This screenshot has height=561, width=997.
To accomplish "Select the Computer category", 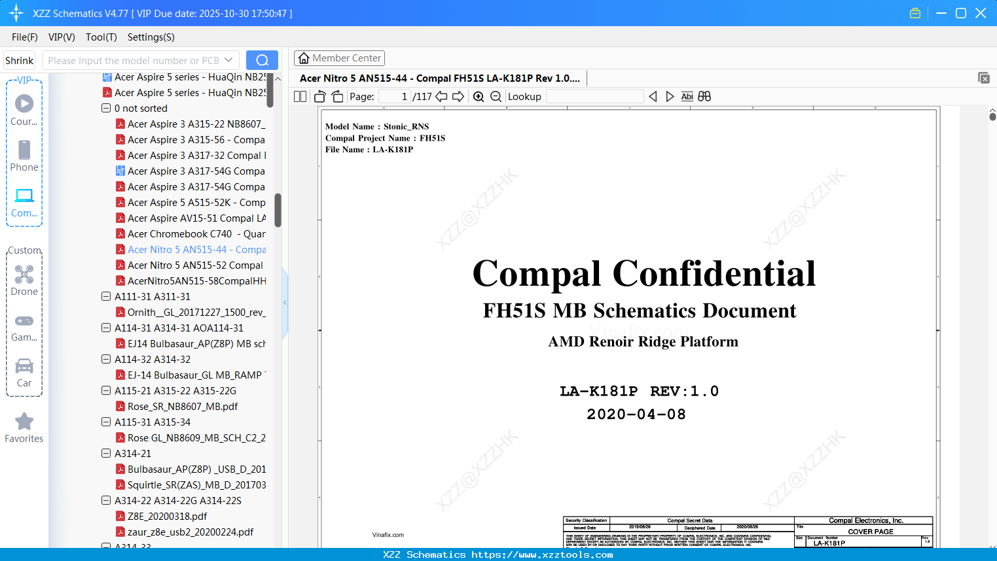I will click(x=24, y=202).
